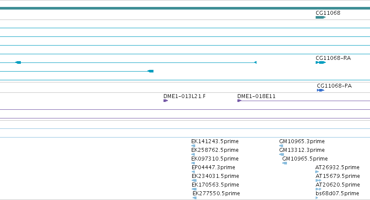Select the EK141243.5prime EST arrow
370x200 pixels.
[x=193, y=146]
